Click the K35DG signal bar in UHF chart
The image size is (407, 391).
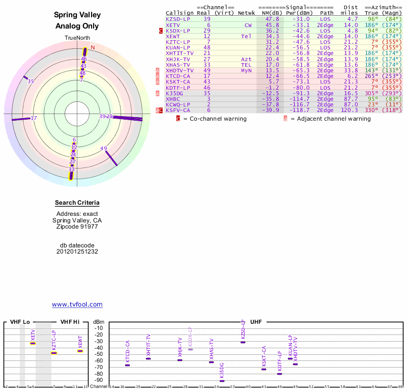[x=222, y=381]
